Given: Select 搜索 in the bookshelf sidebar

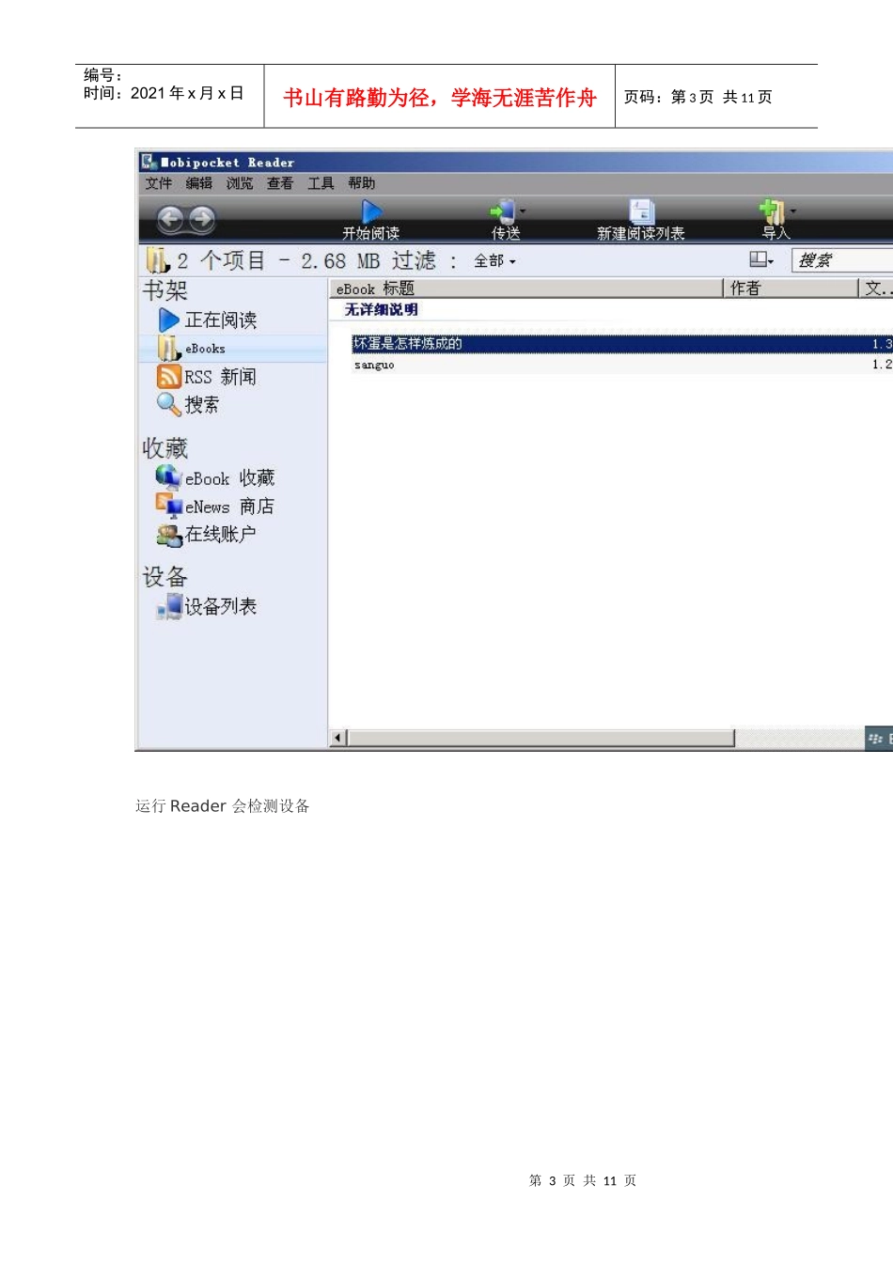Looking at the screenshot, I should point(201,405).
